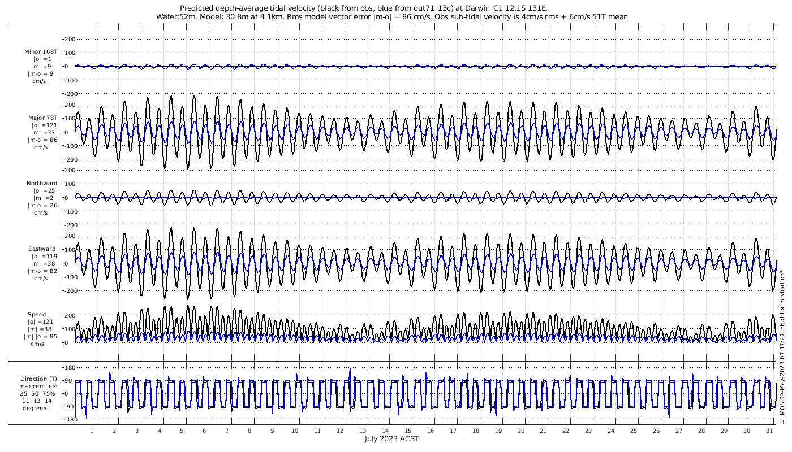Click the "|m| =37" value
792x452 pixels.
pos(42,133)
